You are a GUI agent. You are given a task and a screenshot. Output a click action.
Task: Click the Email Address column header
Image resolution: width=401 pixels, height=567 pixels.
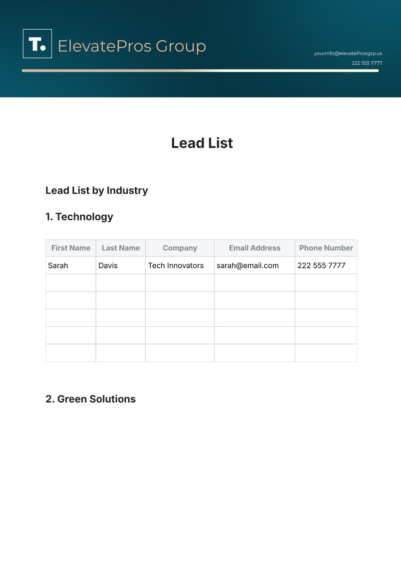(x=255, y=248)
